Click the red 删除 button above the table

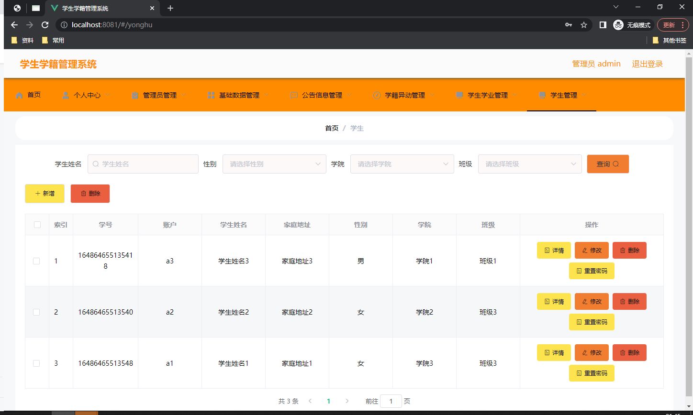90,194
